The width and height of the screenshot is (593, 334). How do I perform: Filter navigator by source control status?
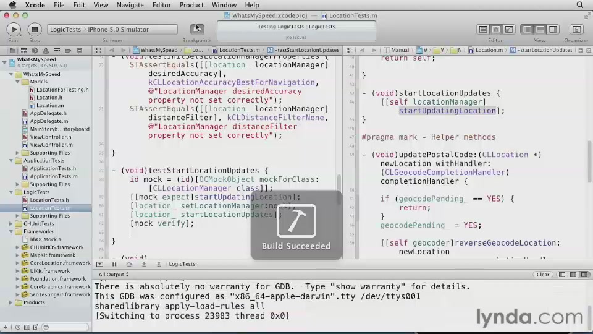click(x=27, y=327)
